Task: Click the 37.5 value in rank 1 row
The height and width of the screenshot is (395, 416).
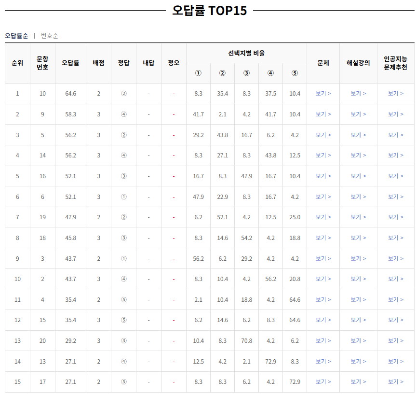Action: (270, 94)
